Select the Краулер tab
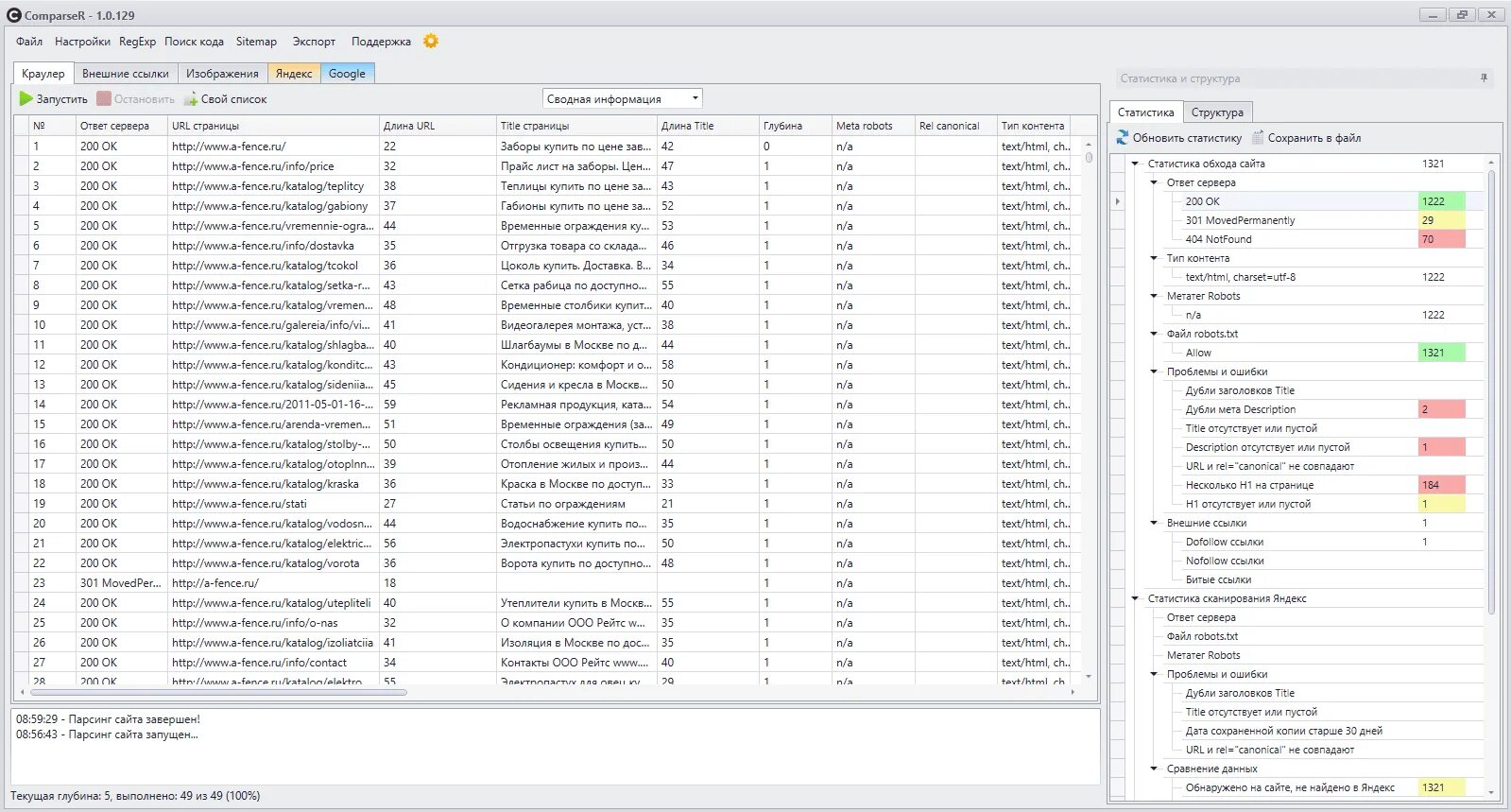The height and width of the screenshot is (812, 1511). pyautogui.click(x=43, y=73)
